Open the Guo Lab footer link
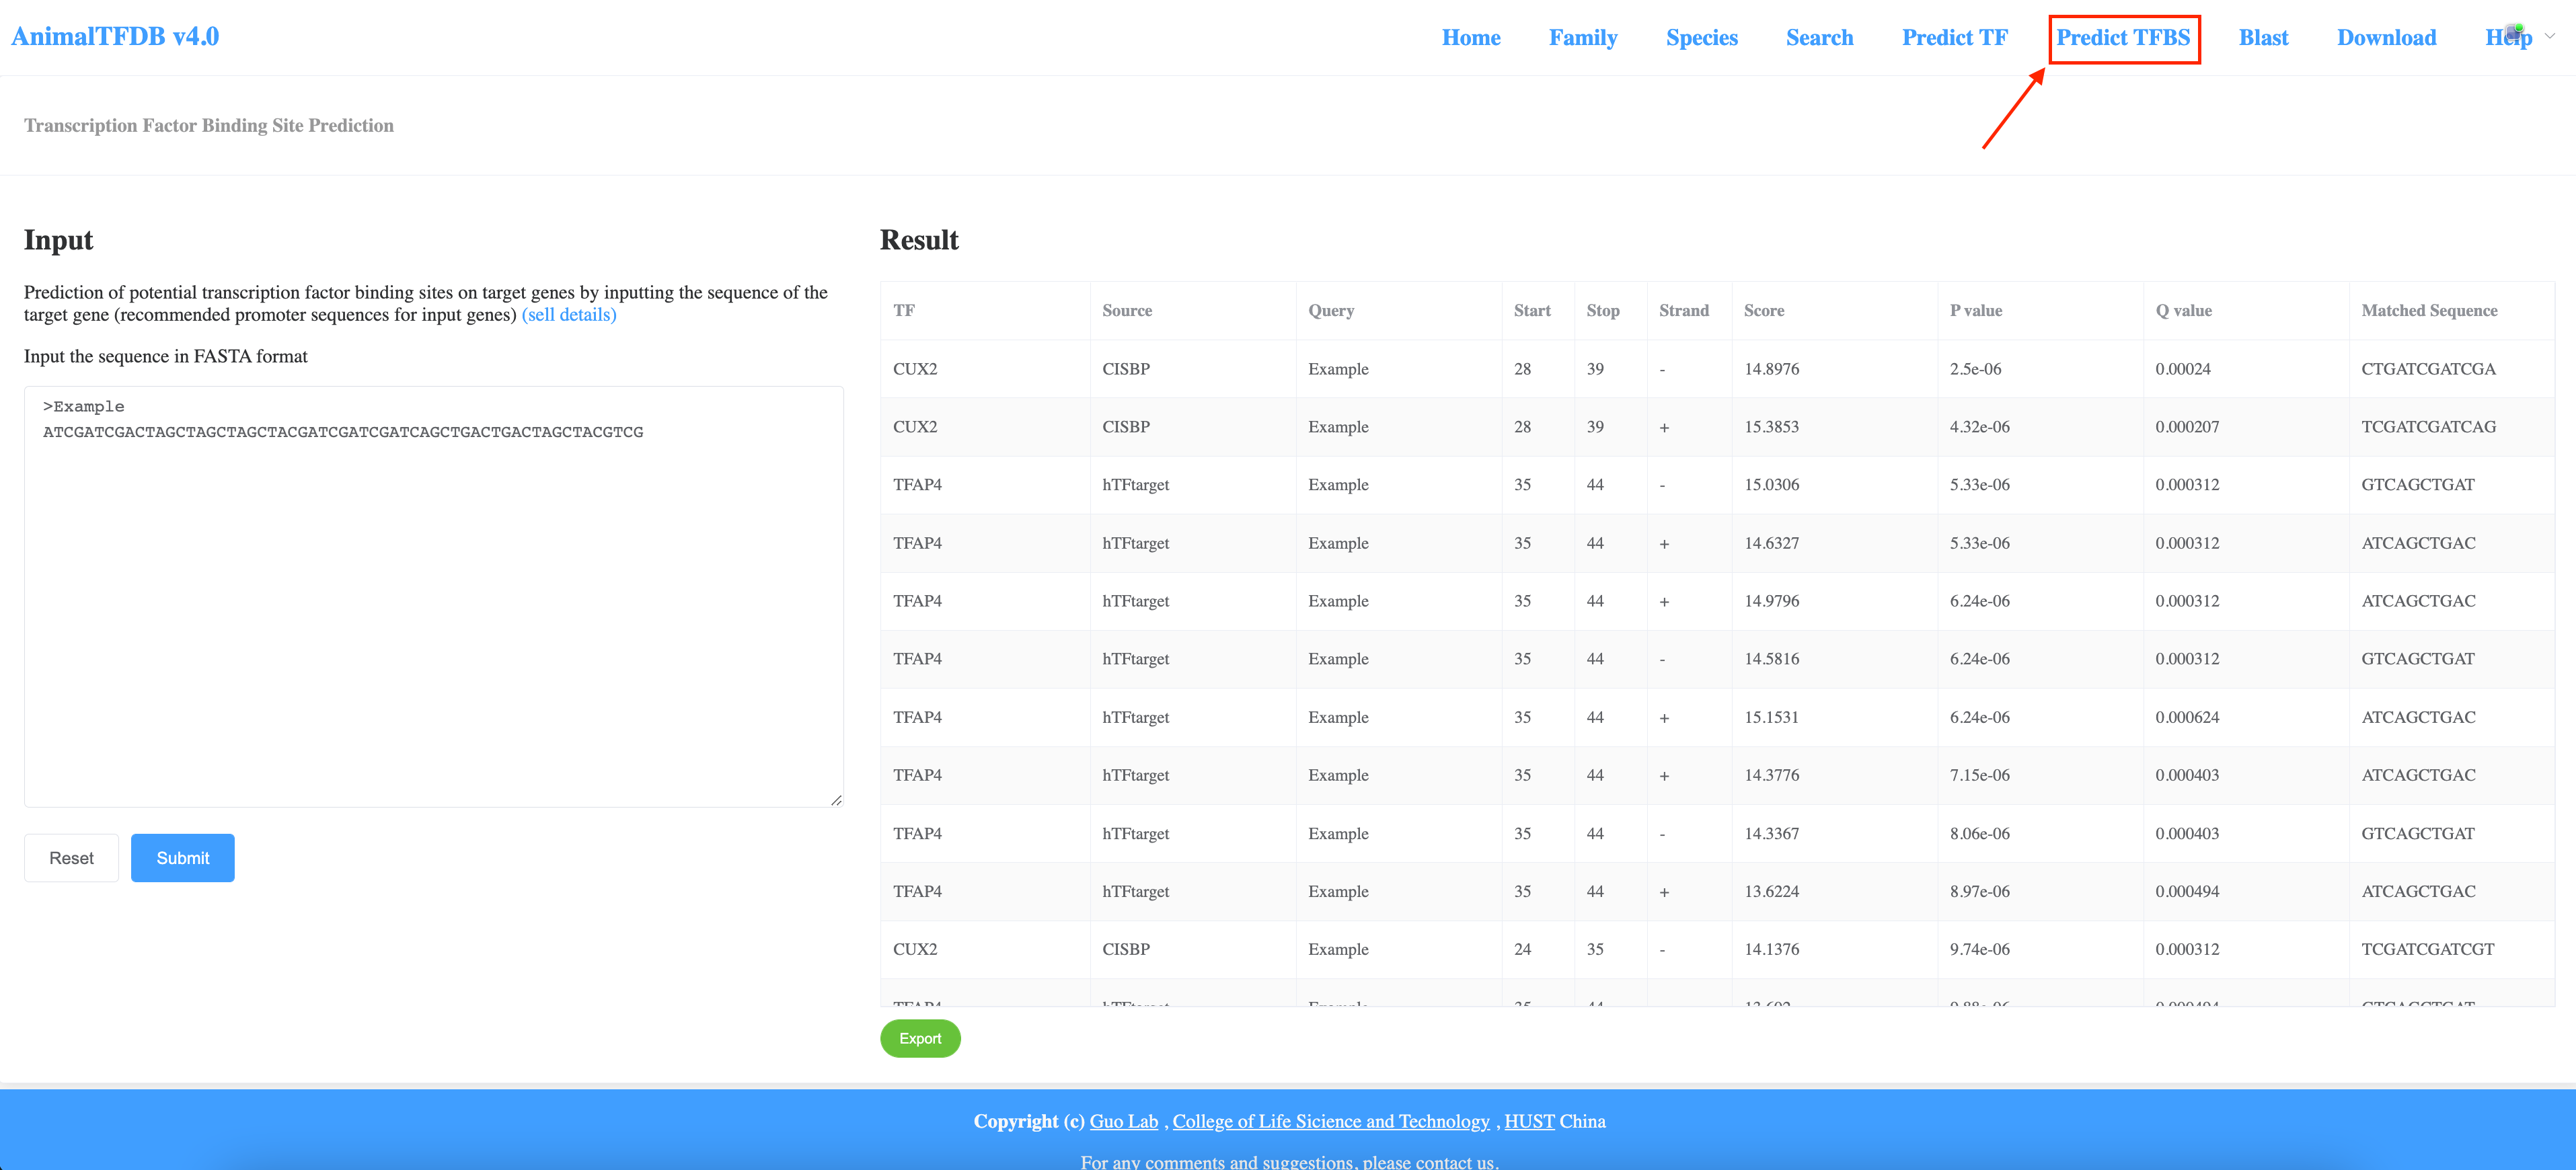Viewport: 2576px width, 1170px height. point(1123,1121)
